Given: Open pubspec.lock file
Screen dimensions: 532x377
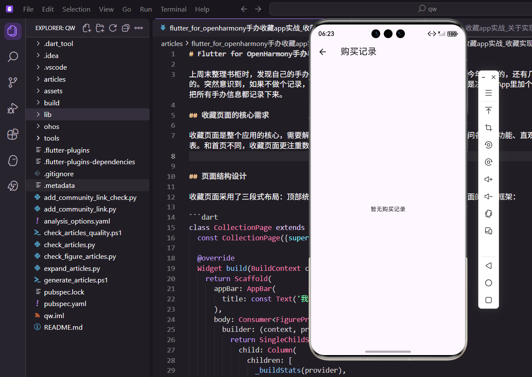Looking at the screenshot, I should [88, 292].
